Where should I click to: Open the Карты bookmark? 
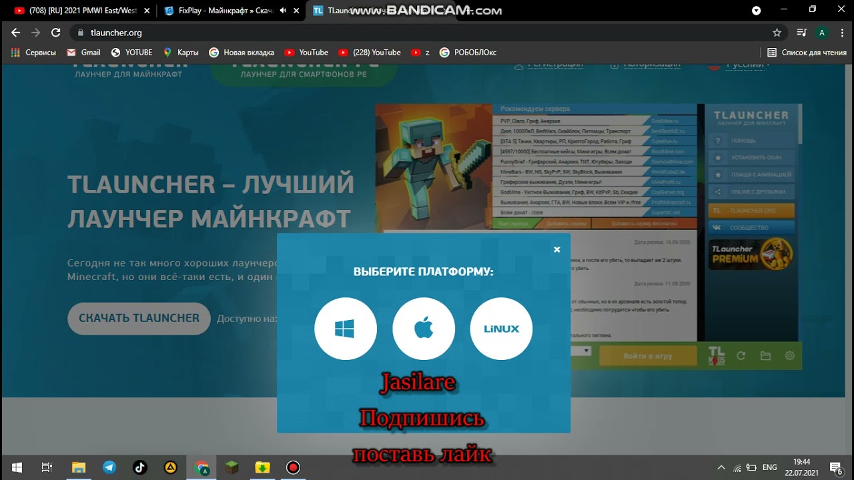180,53
